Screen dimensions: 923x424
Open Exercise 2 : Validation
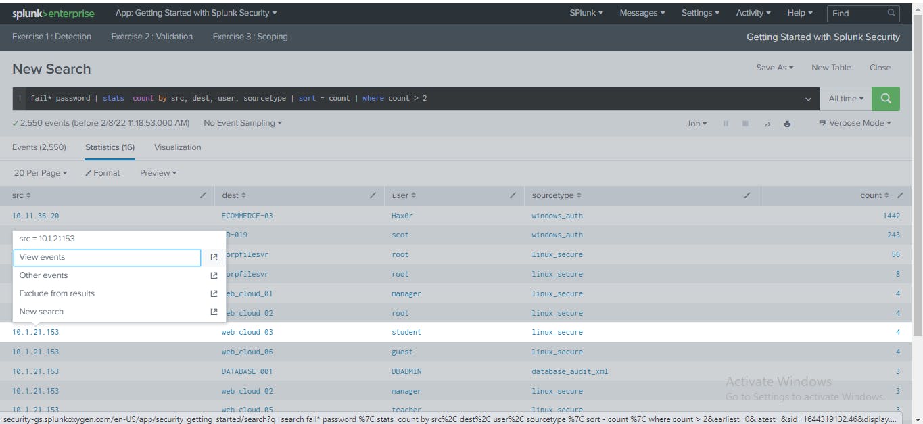pyautogui.click(x=151, y=37)
